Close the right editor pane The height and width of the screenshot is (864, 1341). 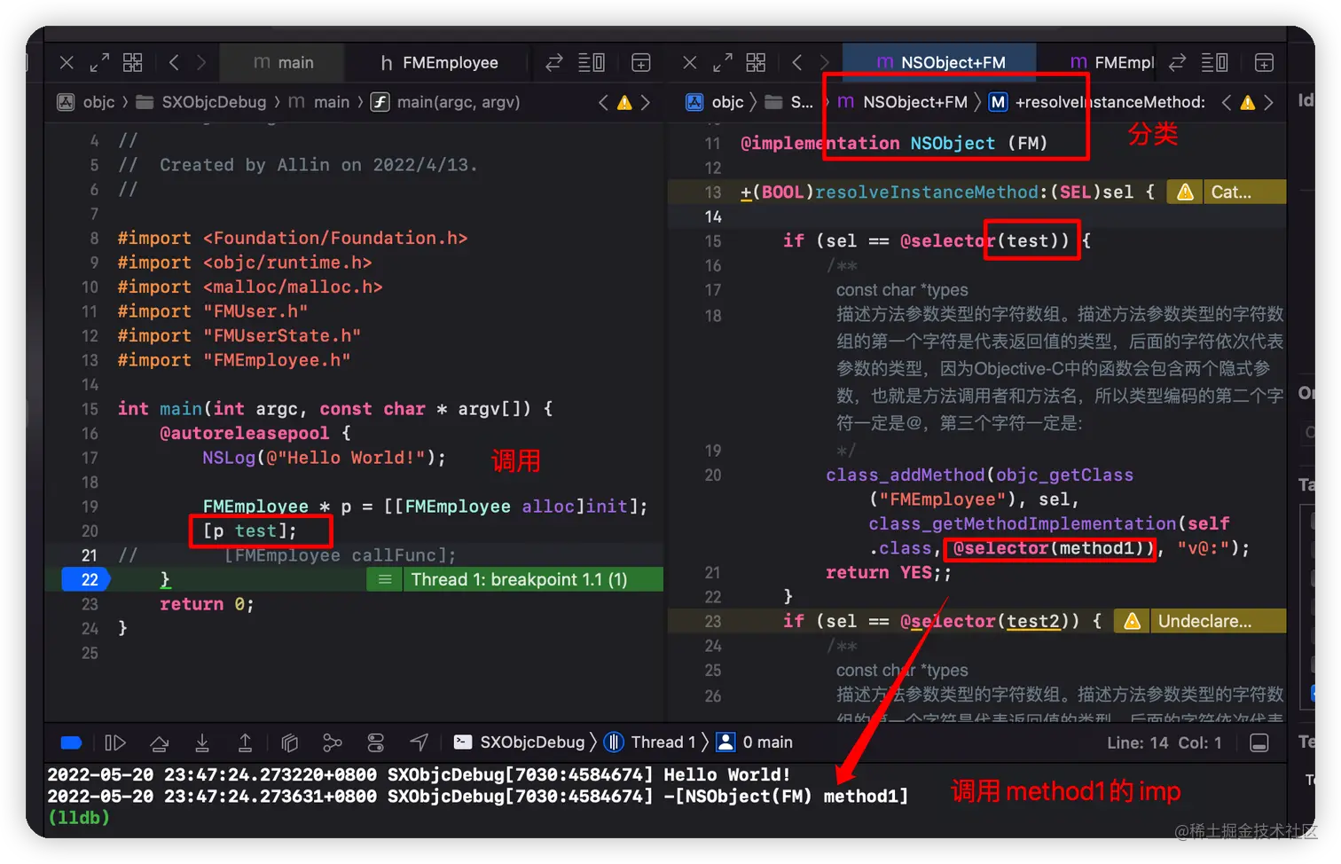tap(690, 62)
